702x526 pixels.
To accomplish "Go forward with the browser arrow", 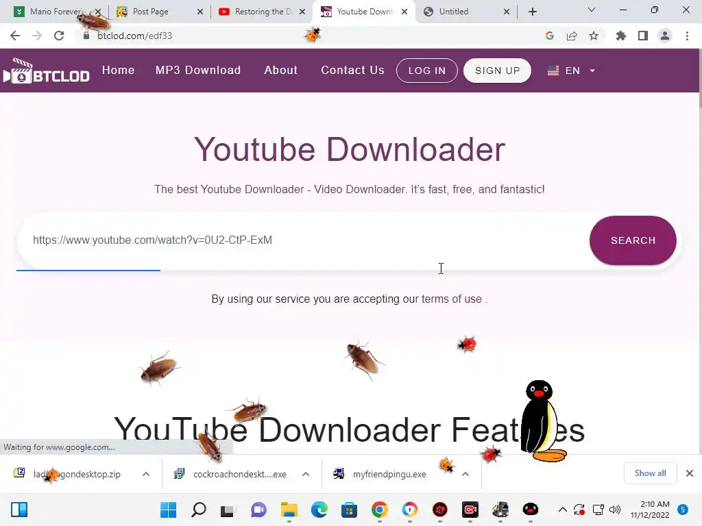I will tap(37, 36).
